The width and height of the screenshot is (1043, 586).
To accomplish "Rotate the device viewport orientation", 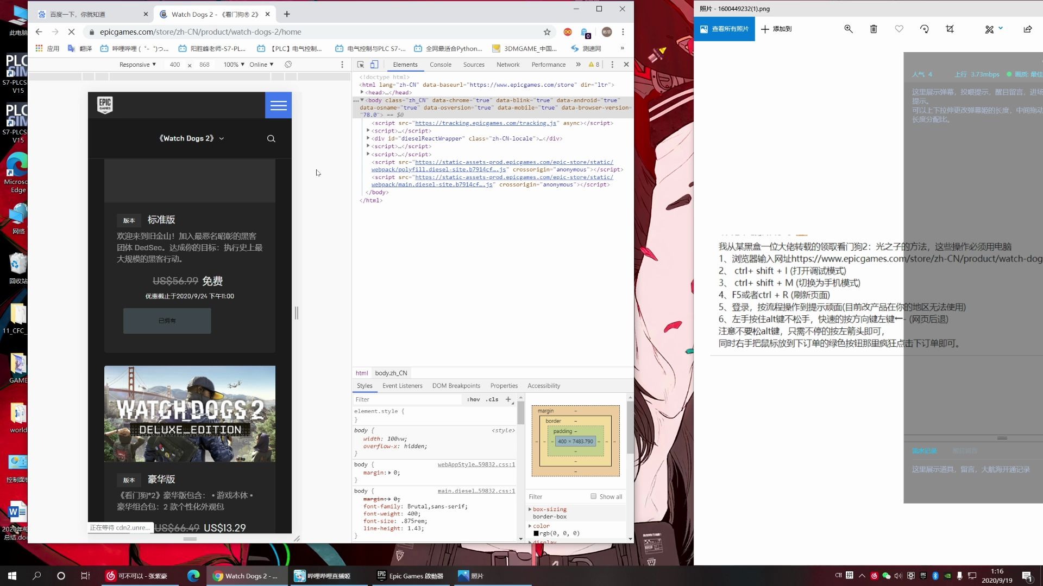I will point(288,65).
